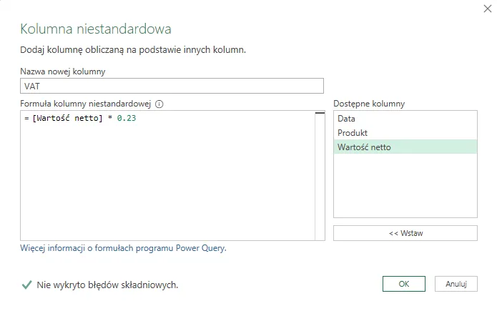Confirm the custom column with OK

(x=403, y=284)
